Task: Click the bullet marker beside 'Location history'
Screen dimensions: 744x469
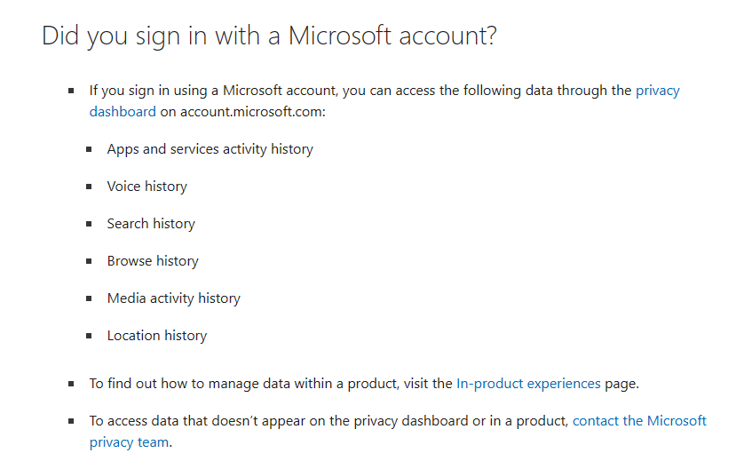Action: pyautogui.click(x=89, y=336)
